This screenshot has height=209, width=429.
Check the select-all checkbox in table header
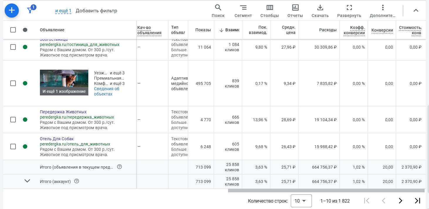13,30
